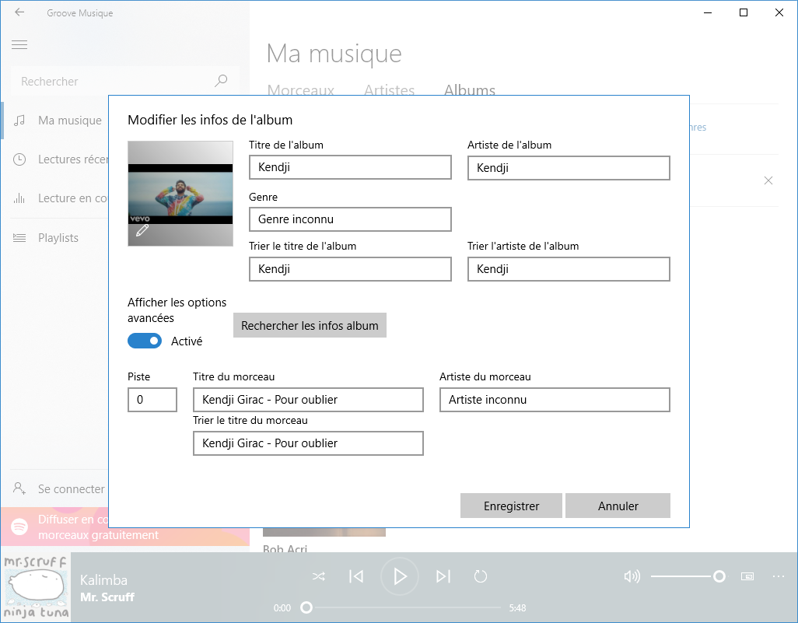Click the Trier le titre du morceau field
This screenshot has height=623, width=798.
click(x=308, y=443)
